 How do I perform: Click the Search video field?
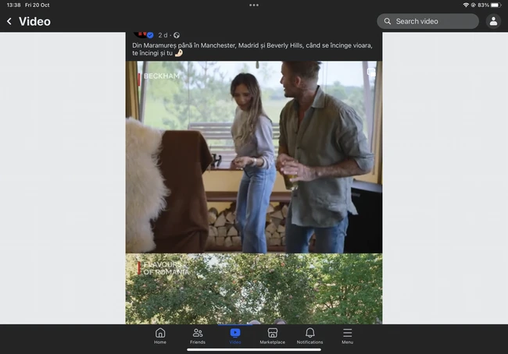[x=428, y=21]
